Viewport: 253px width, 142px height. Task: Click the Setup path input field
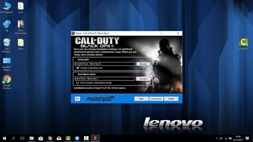(x=105, y=64)
